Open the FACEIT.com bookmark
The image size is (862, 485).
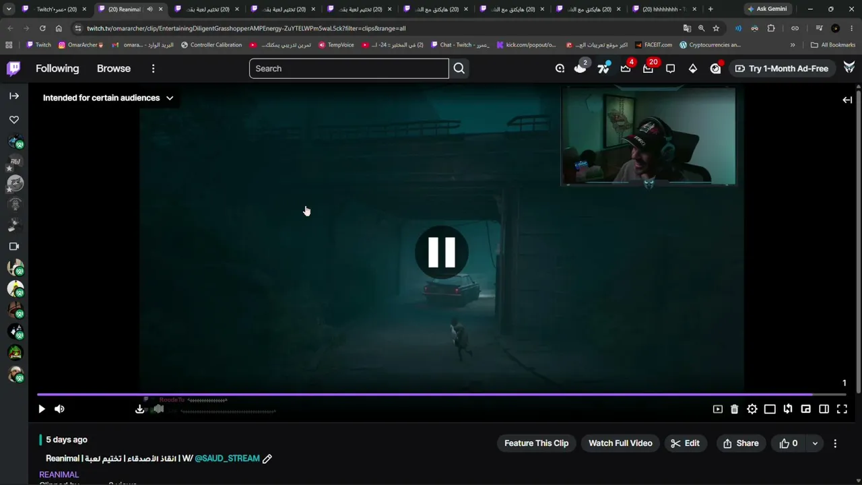(x=653, y=45)
